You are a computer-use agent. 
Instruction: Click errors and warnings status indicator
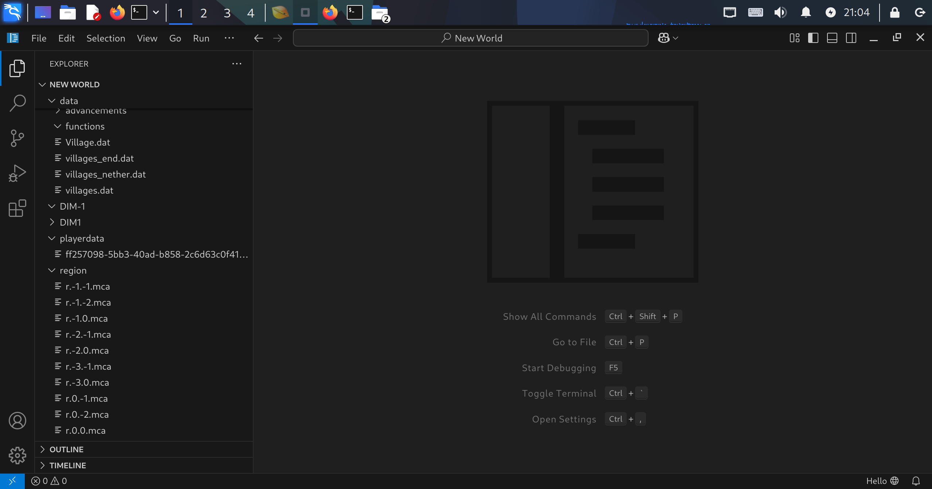(x=49, y=481)
